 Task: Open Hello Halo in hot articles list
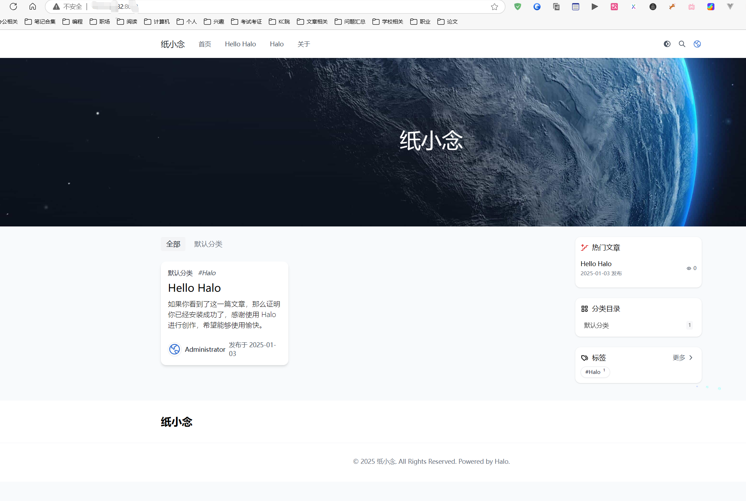tap(596, 264)
